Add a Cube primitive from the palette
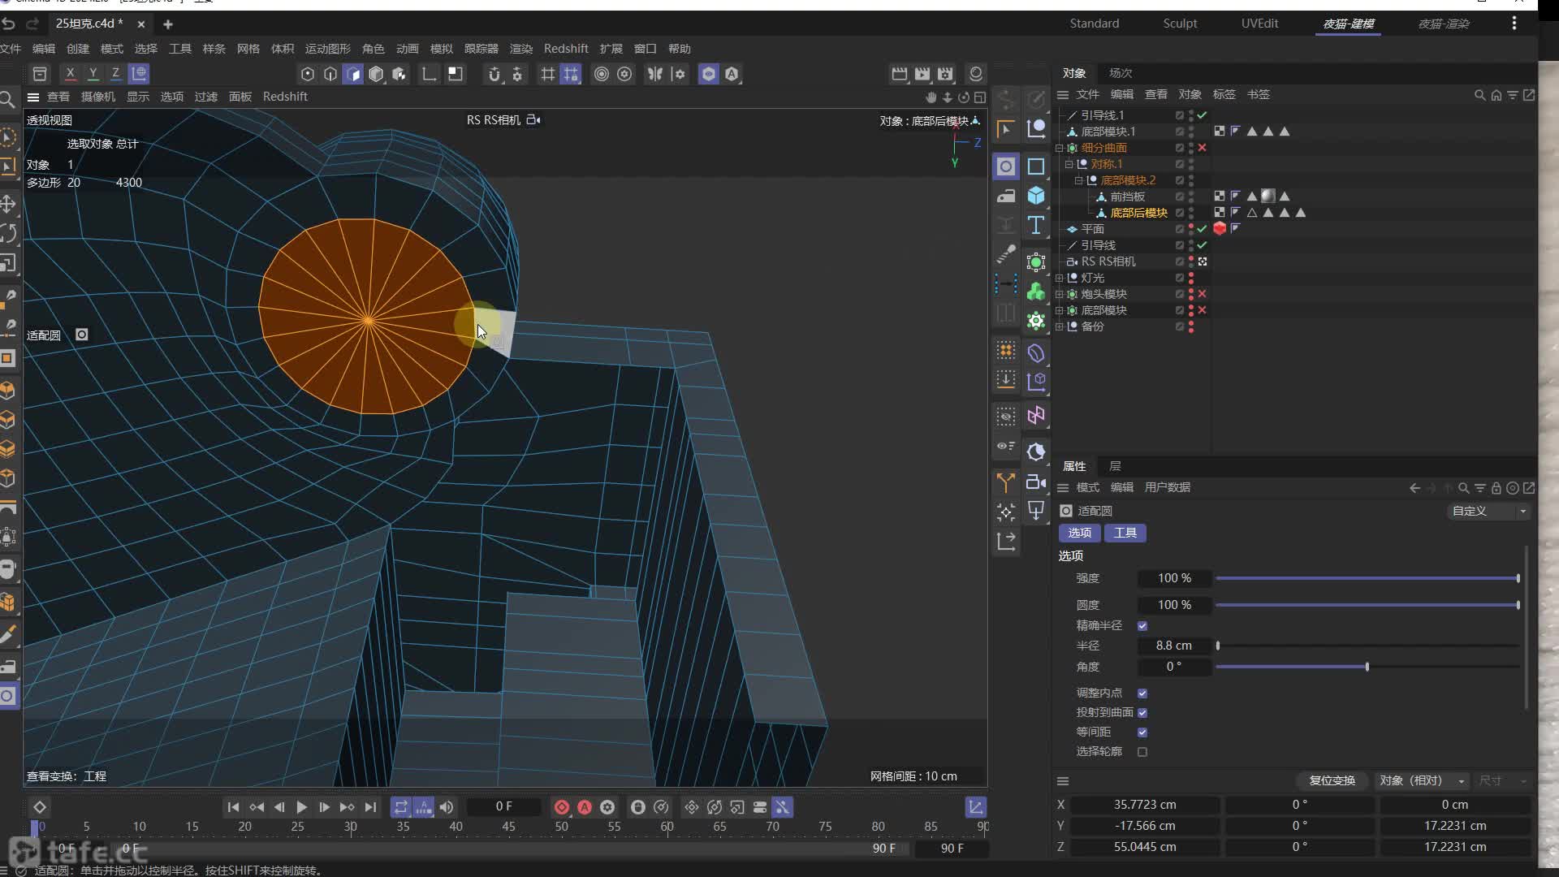The height and width of the screenshot is (877, 1559). coord(1036,196)
